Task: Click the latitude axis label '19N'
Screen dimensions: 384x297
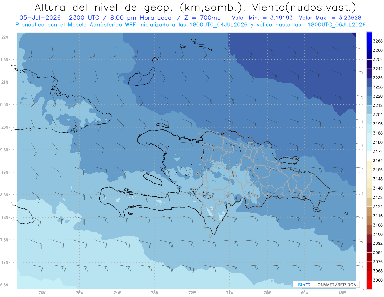Action: point(5,172)
